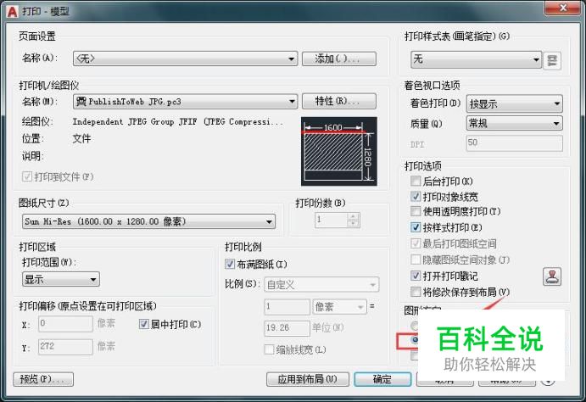
Task: Enable 使用透明度打印 (T) option
Action: pyautogui.click(x=416, y=211)
